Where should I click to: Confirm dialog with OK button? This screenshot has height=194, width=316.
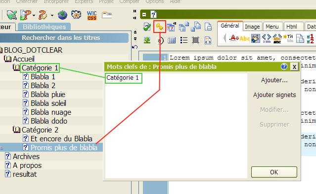click(x=274, y=172)
